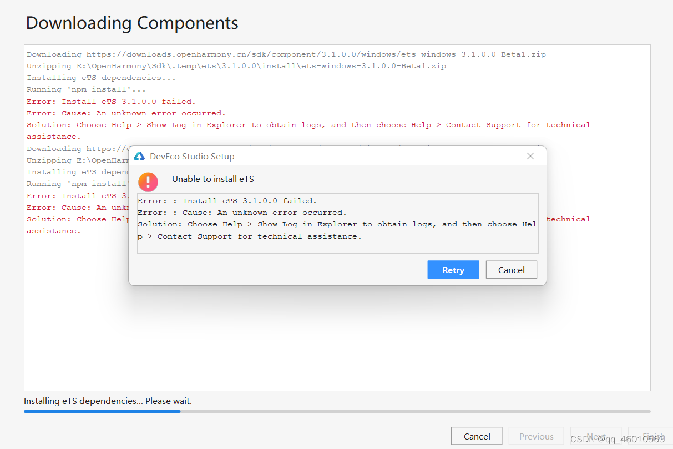Image resolution: width=673 pixels, height=449 pixels.
Task: Click 'Error: : Install eTS 3.1.0.0 failed.' in dialog
Action: point(227,201)
